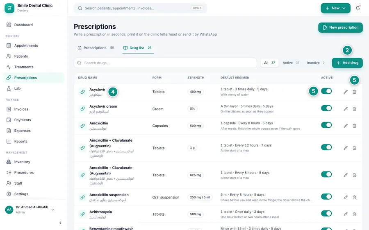
Task: Open Treatments page
Action: click(x=34, y=67)
